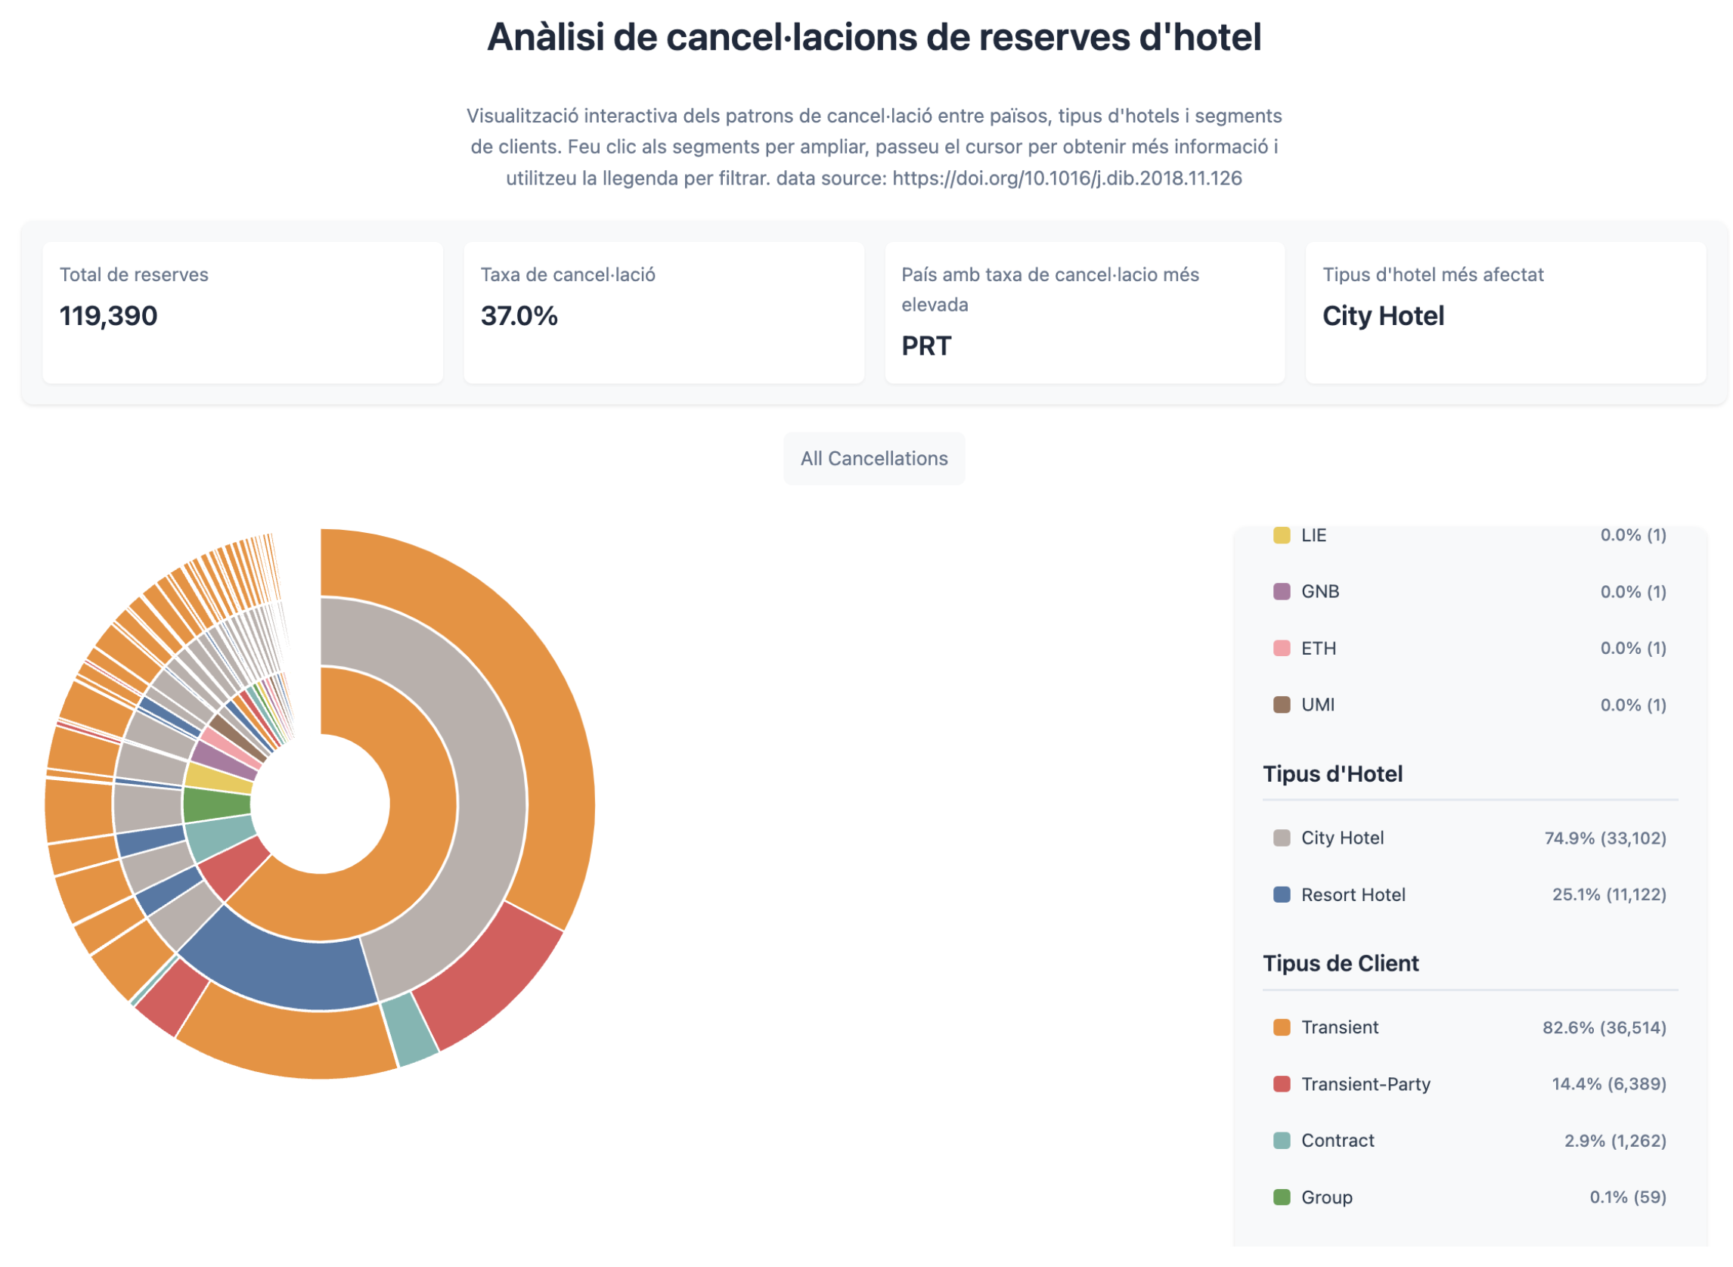Screen dimensions: 1733x1267
Task: Select the LIE country legend item
Action: (x=1313, y=535)
